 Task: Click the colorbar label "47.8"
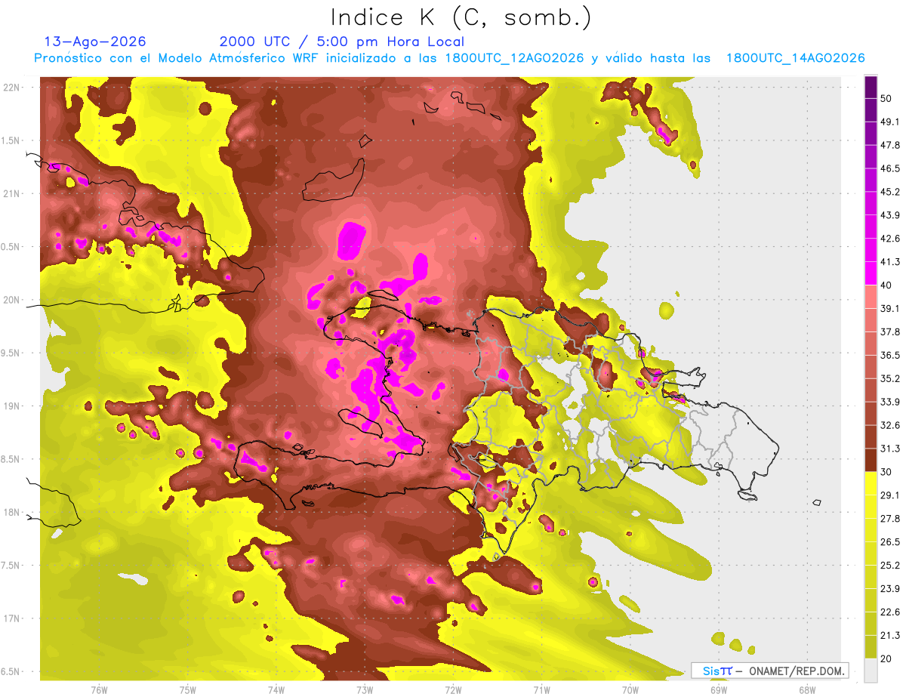pyautogui.click(x=890, y=146)
